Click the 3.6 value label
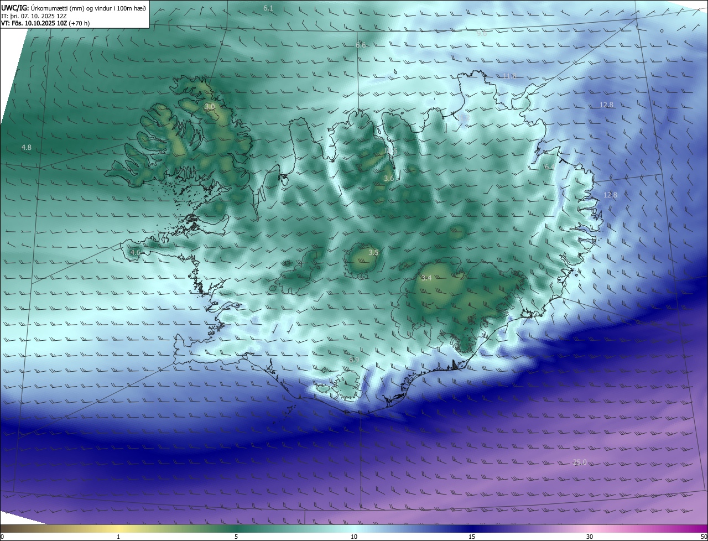The width and height of the screenshot is (708, 541). [389, 179]
